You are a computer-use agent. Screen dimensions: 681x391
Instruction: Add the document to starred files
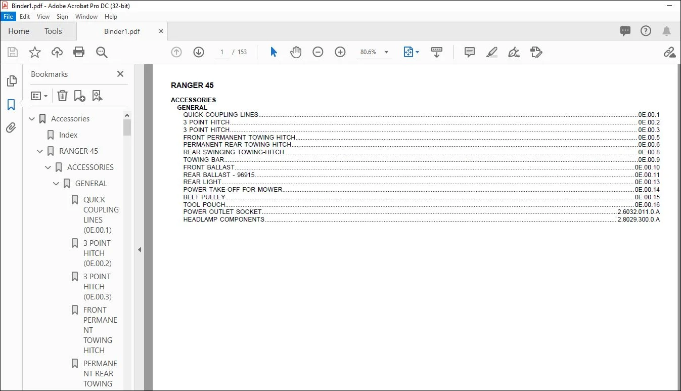click(x=35, y=52)
